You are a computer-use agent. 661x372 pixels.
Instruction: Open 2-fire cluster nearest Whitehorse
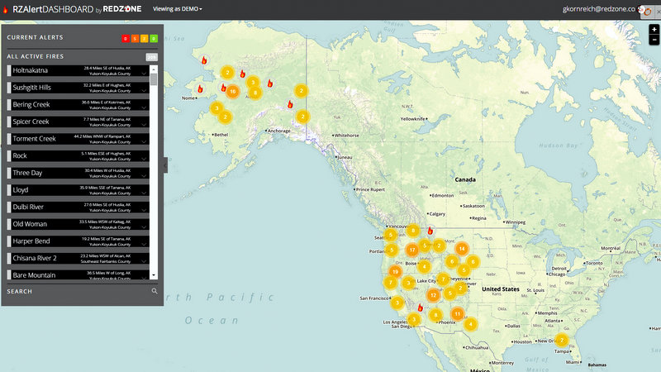tap(302, 117)
